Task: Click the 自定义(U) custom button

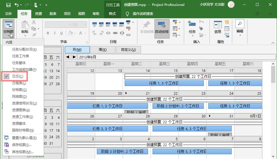Action: [128, 50]
